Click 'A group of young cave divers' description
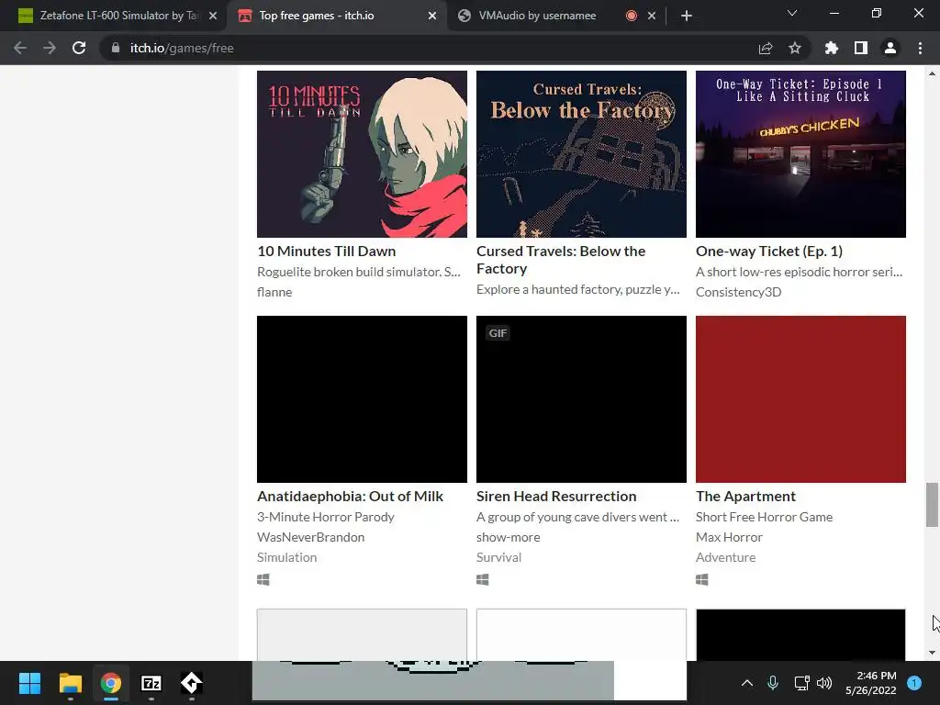 click(578, 517)
